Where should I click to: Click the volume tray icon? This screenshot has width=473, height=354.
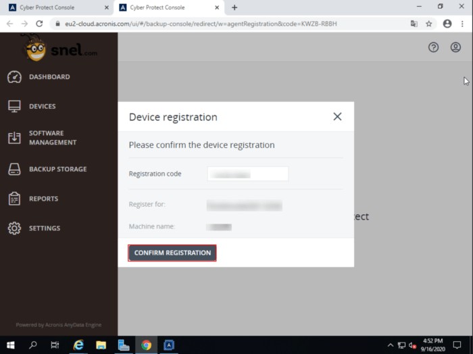click(412, 345)
